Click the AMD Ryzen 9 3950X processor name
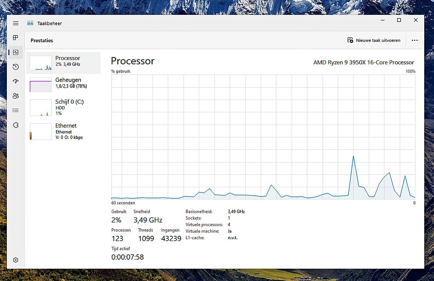The image size is (434, 281). (363, 62)
